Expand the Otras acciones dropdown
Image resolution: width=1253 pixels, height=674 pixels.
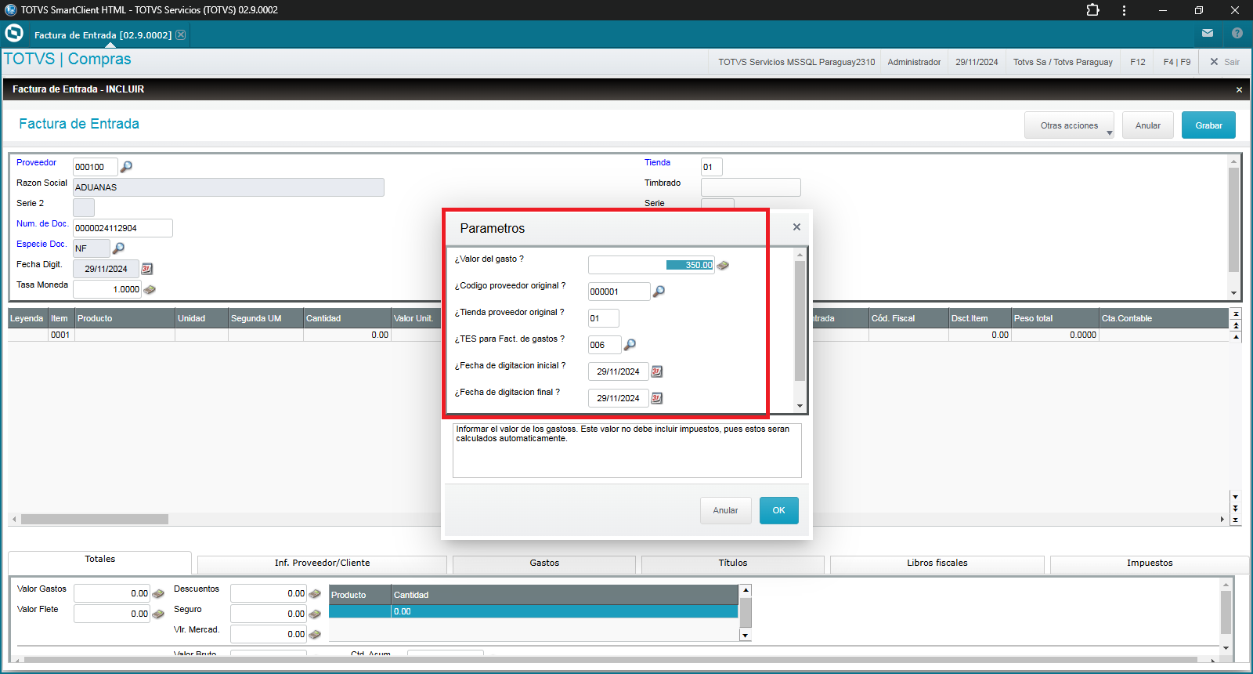[x=1069, y=125]
